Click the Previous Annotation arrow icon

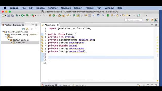(x=117, y=15)
